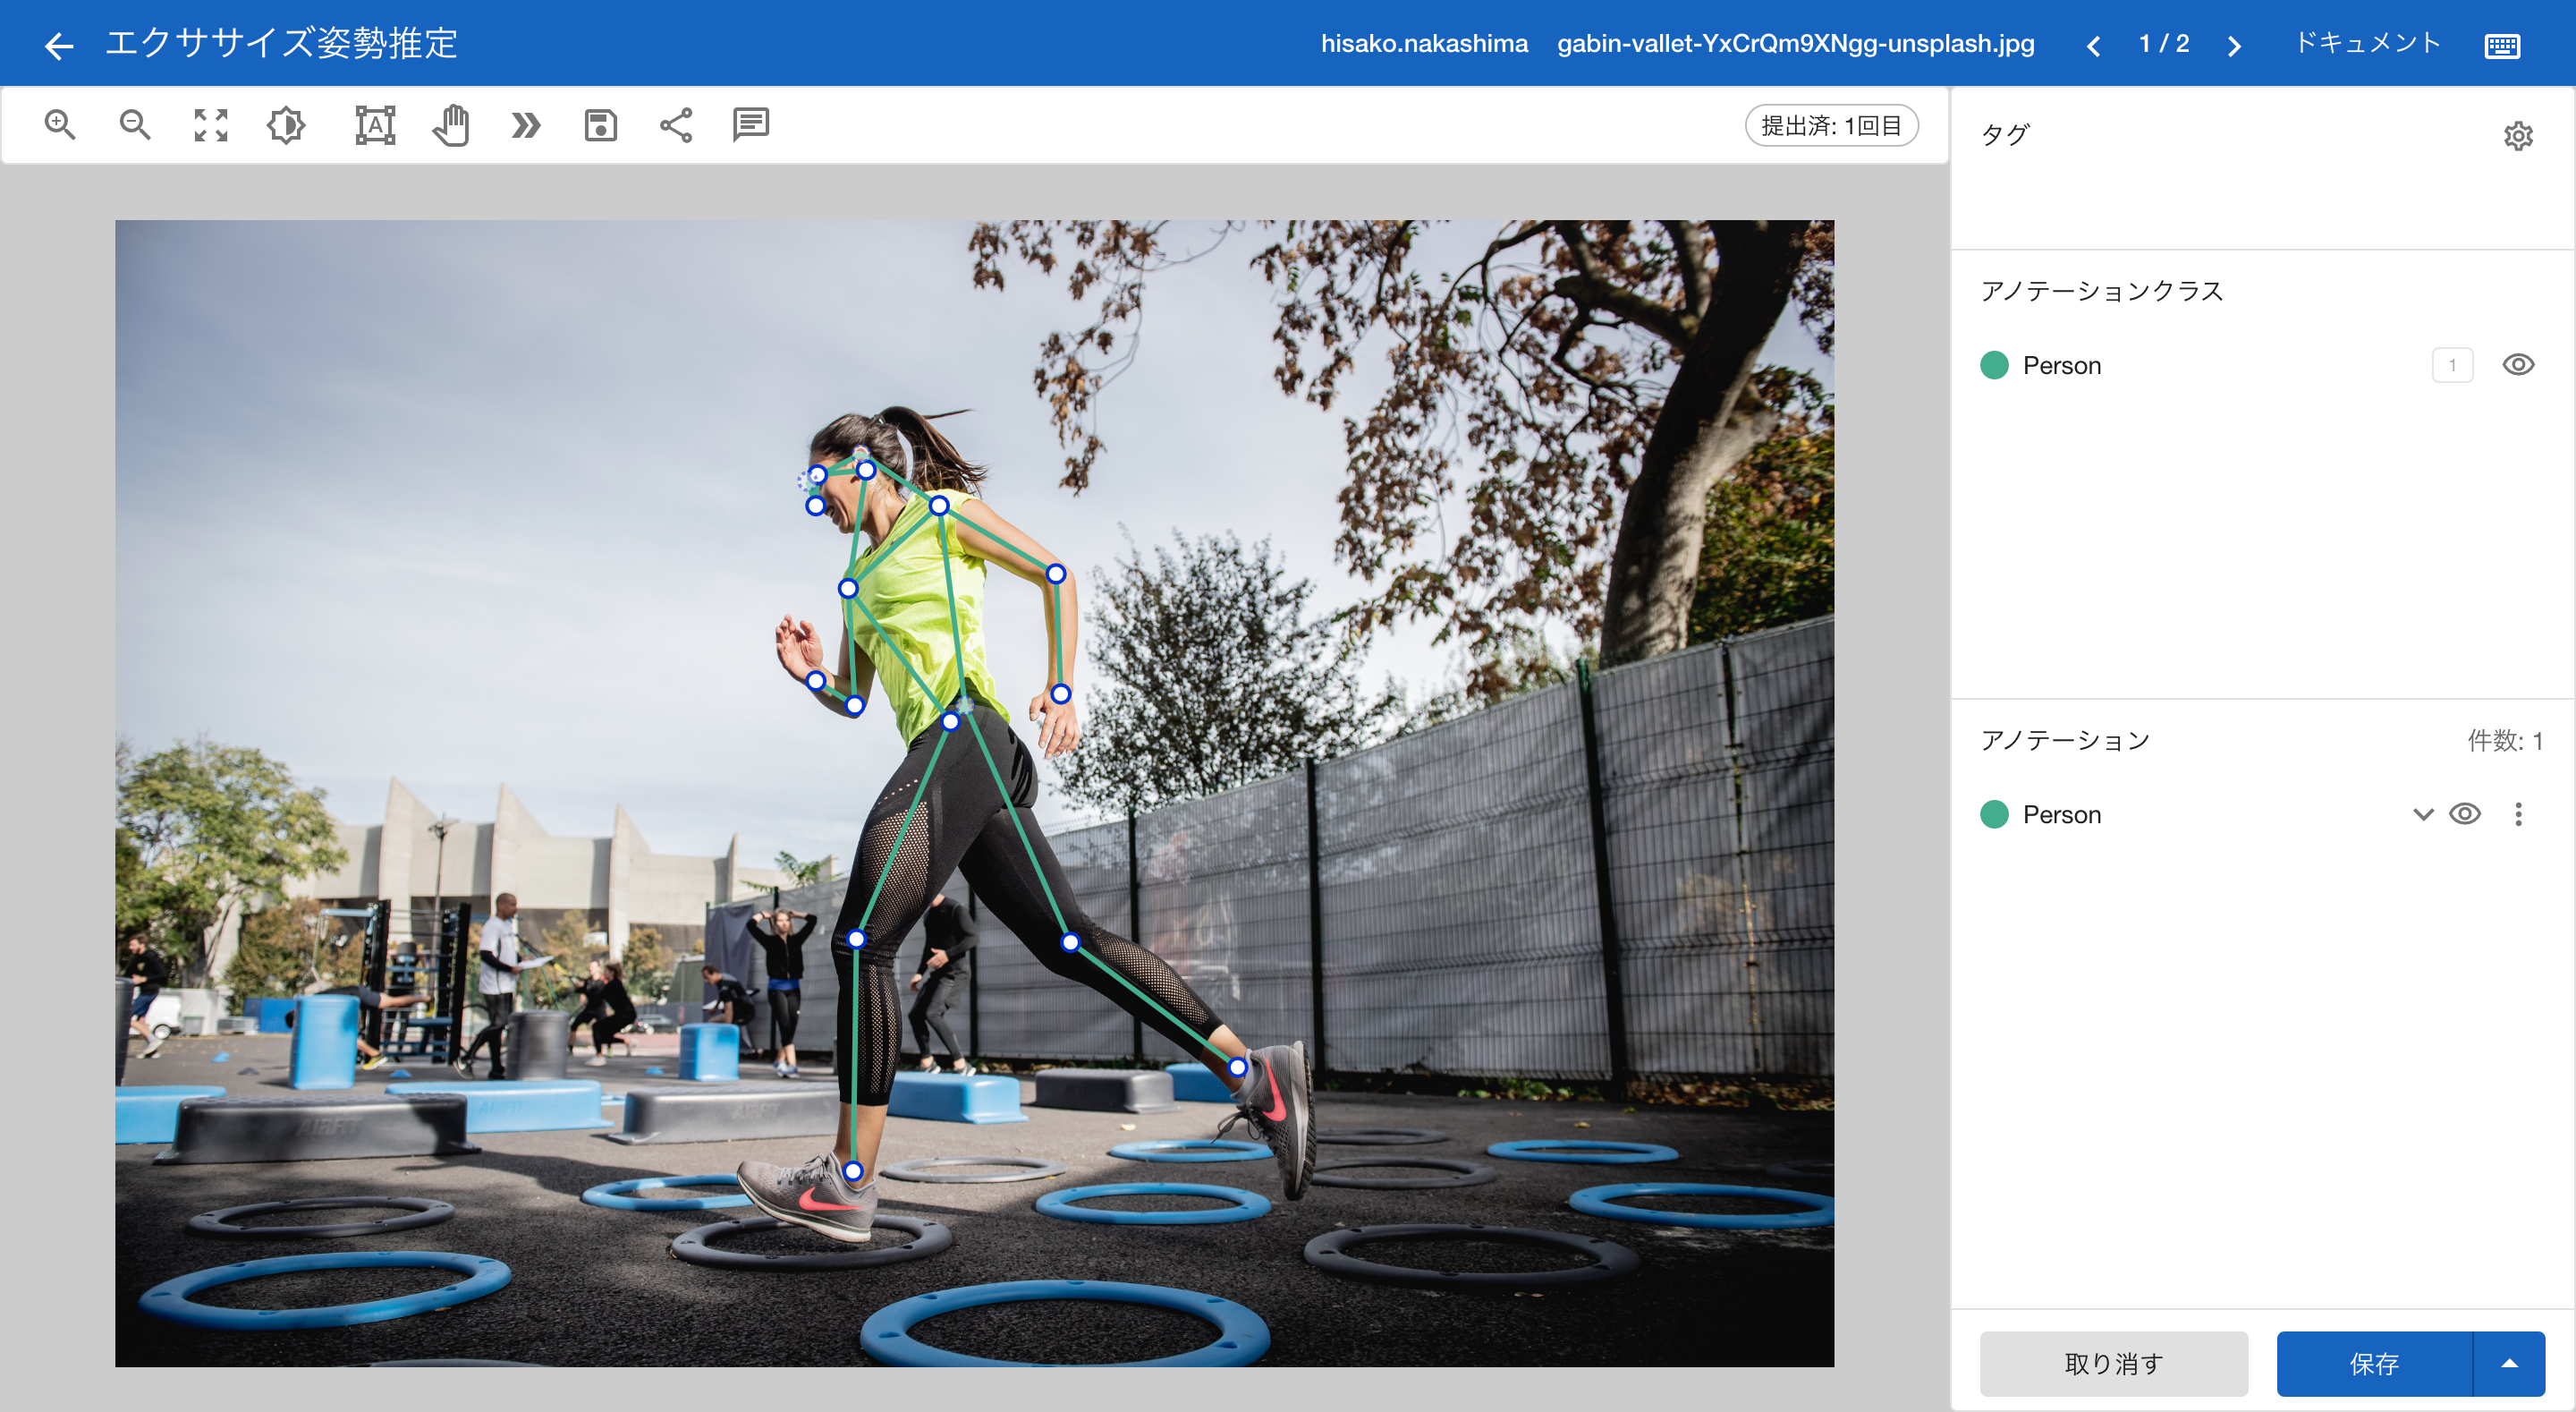Go to next image arrow
Image resolution: width=2576 pixels, height=1412 pixels.
click(2234, 45)
